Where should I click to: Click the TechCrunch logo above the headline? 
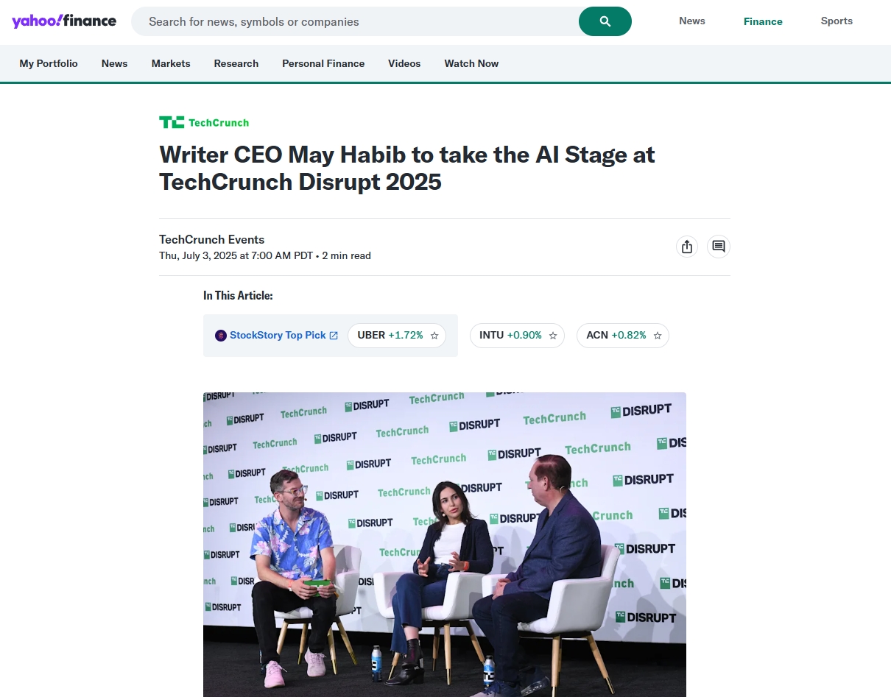pos(204,122)
